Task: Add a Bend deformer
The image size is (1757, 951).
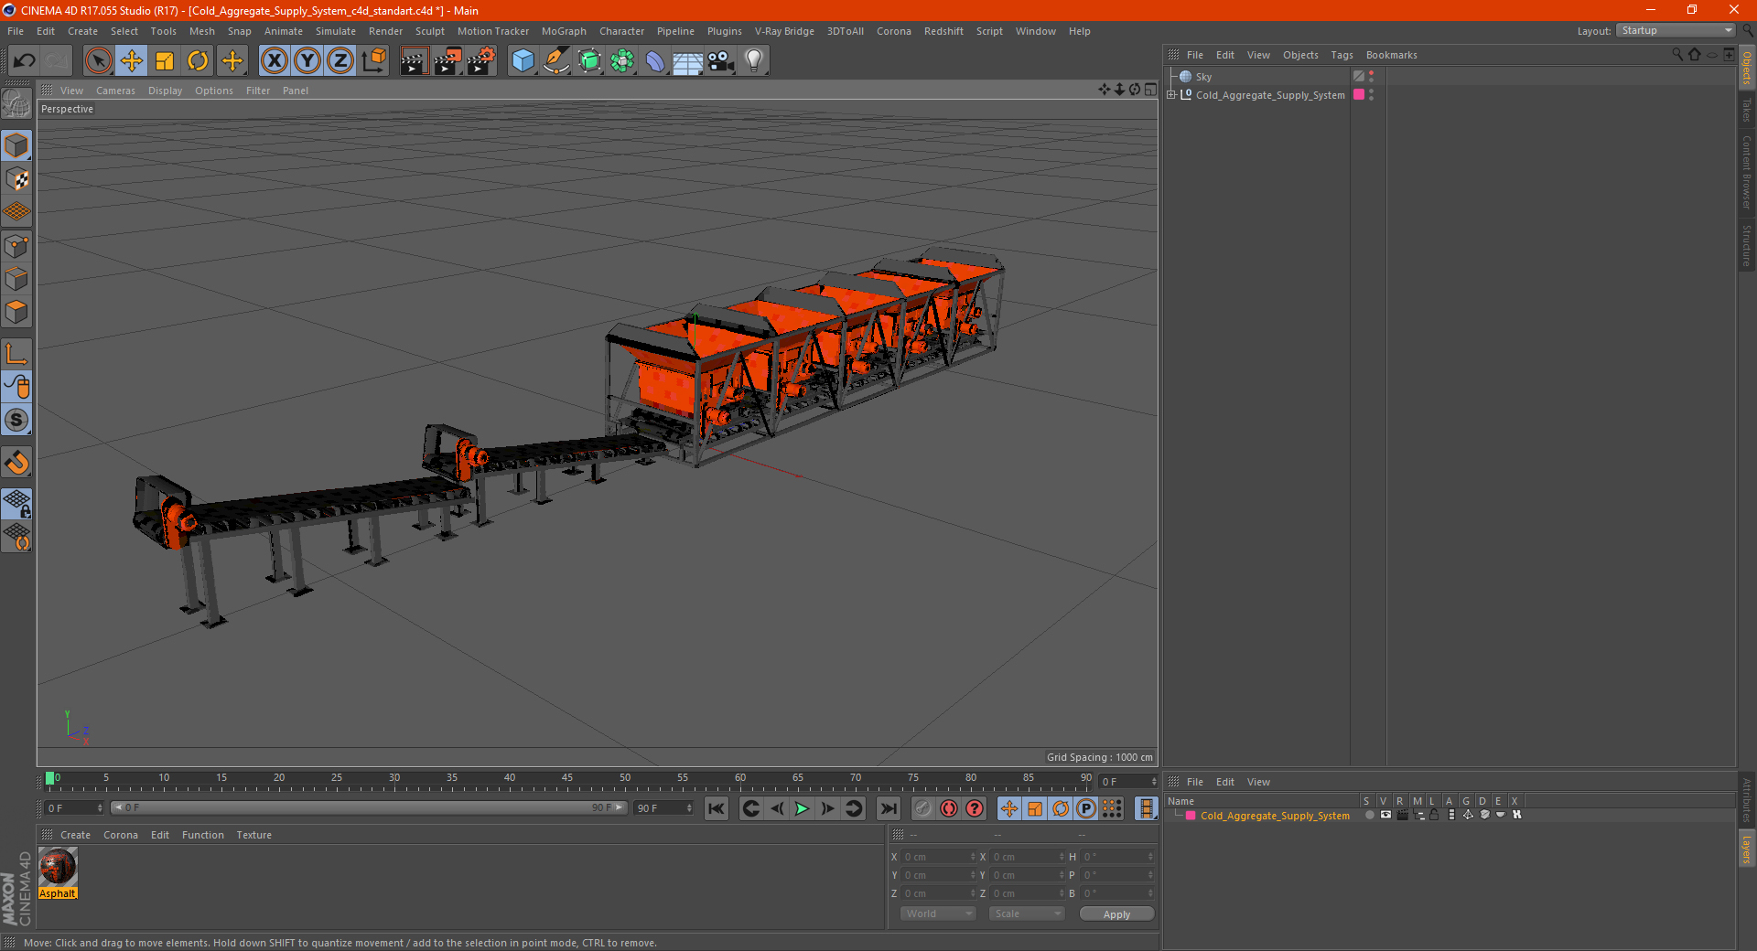Action: click(x=655, y=61)
